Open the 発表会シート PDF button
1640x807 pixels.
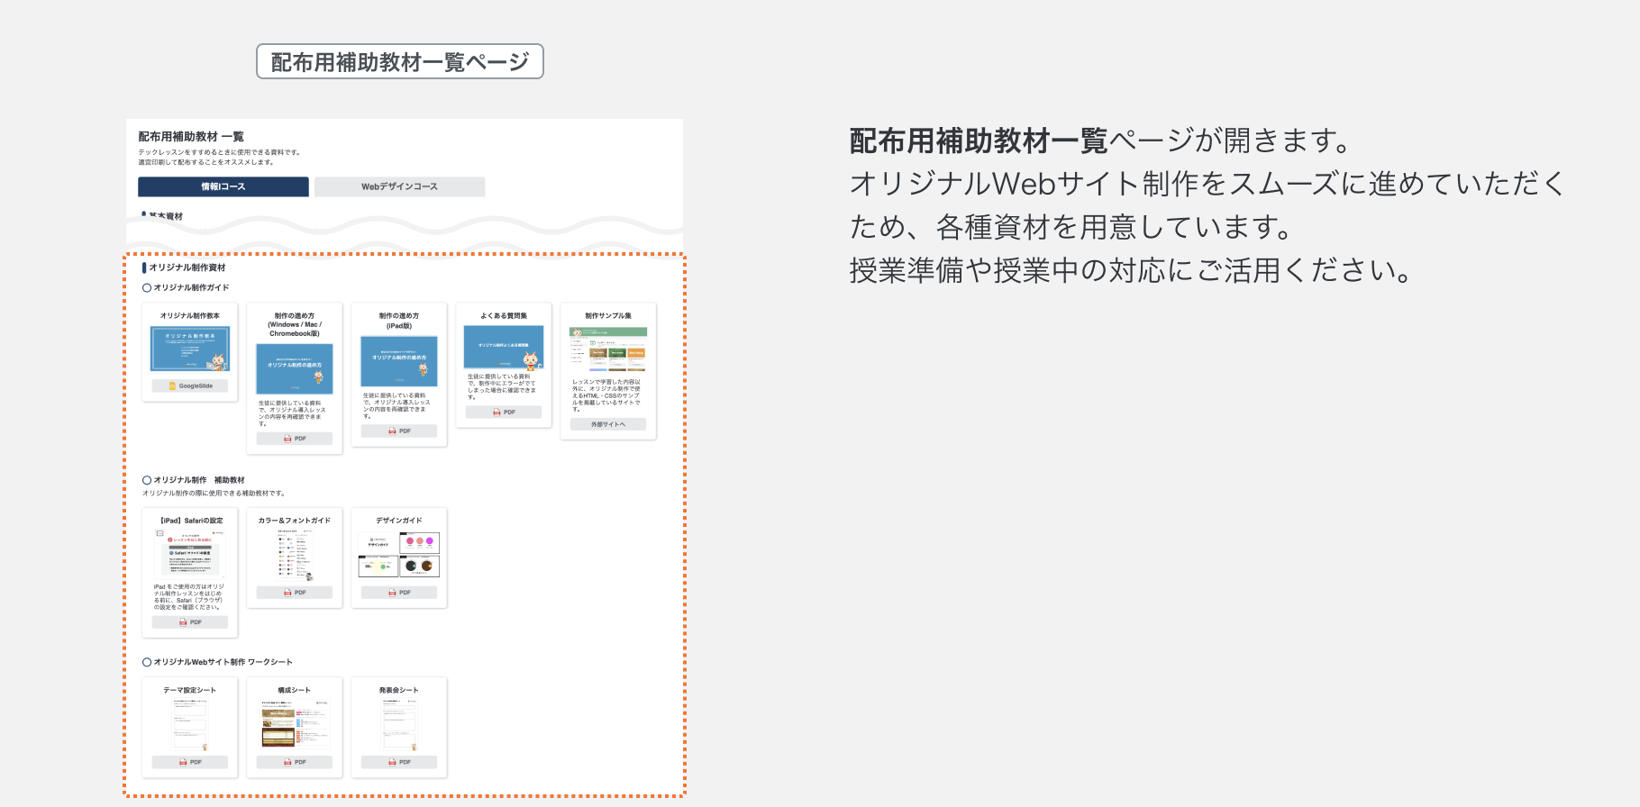(399, 762)
